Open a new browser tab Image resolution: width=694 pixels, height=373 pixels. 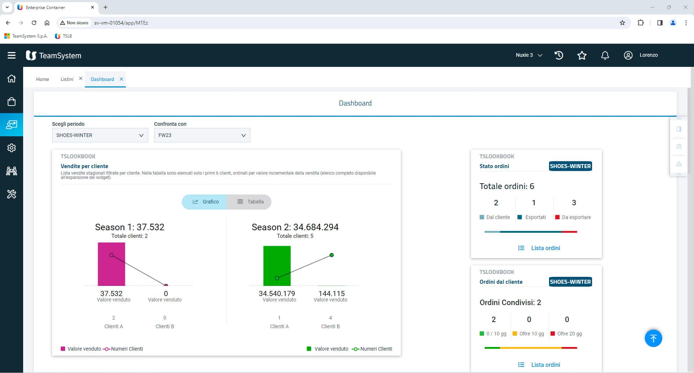point(106,7)
